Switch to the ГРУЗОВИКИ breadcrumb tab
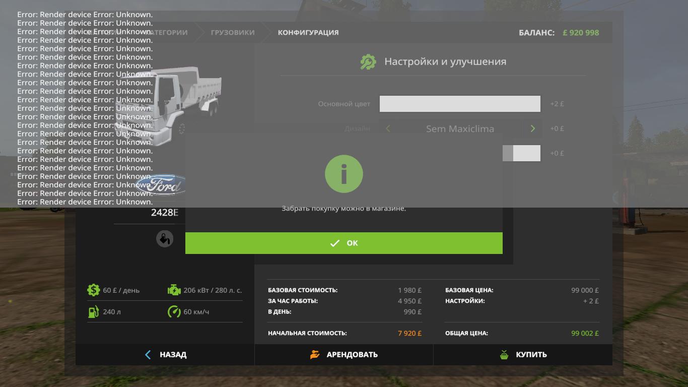This screenshot has width=688, height=387. pos(233,32)
